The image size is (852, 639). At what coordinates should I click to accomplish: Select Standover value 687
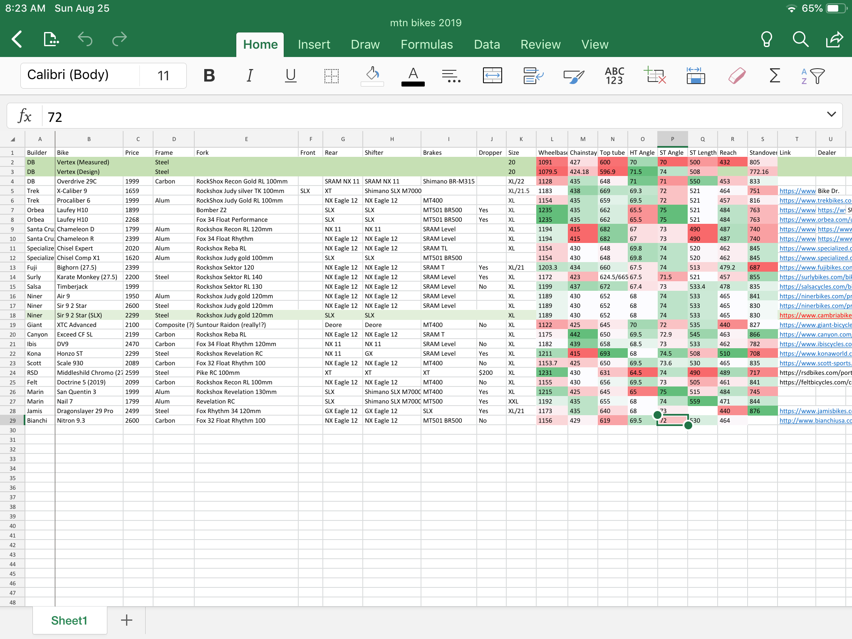point(763,267)
